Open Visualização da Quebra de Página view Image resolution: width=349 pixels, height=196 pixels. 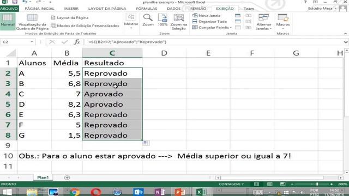point(32,22)
